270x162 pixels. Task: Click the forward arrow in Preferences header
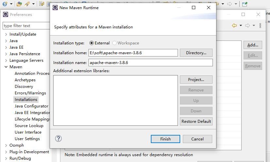point(247,25)
